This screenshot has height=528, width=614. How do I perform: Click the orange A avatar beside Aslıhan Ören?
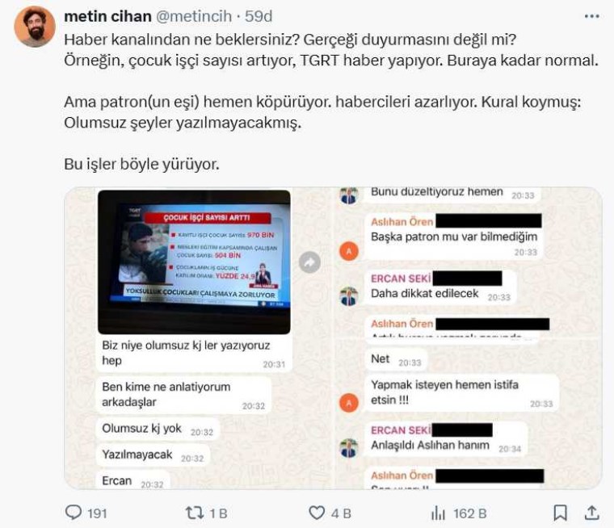click(349, 251)
